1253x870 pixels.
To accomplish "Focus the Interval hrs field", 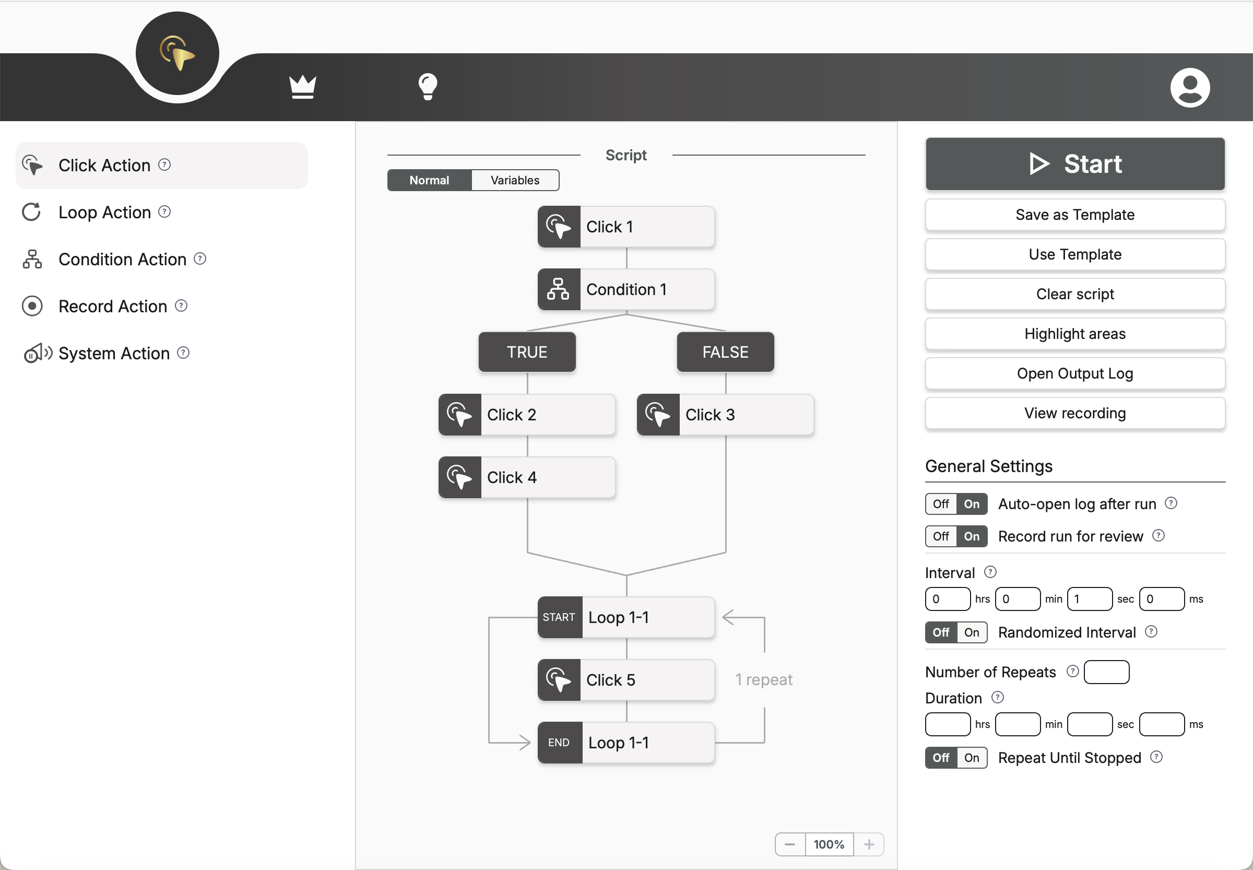I will click(x=948, y=599).
